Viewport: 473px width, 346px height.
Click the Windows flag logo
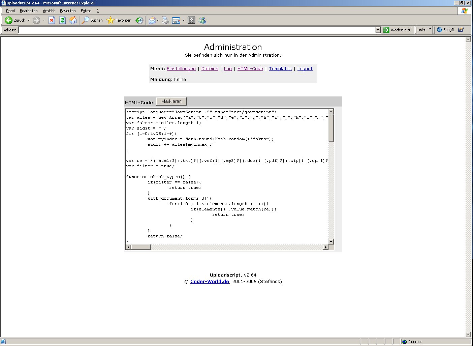465,11
